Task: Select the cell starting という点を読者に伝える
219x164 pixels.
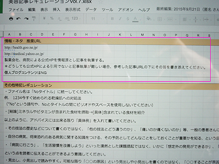Action: [55, 154]
